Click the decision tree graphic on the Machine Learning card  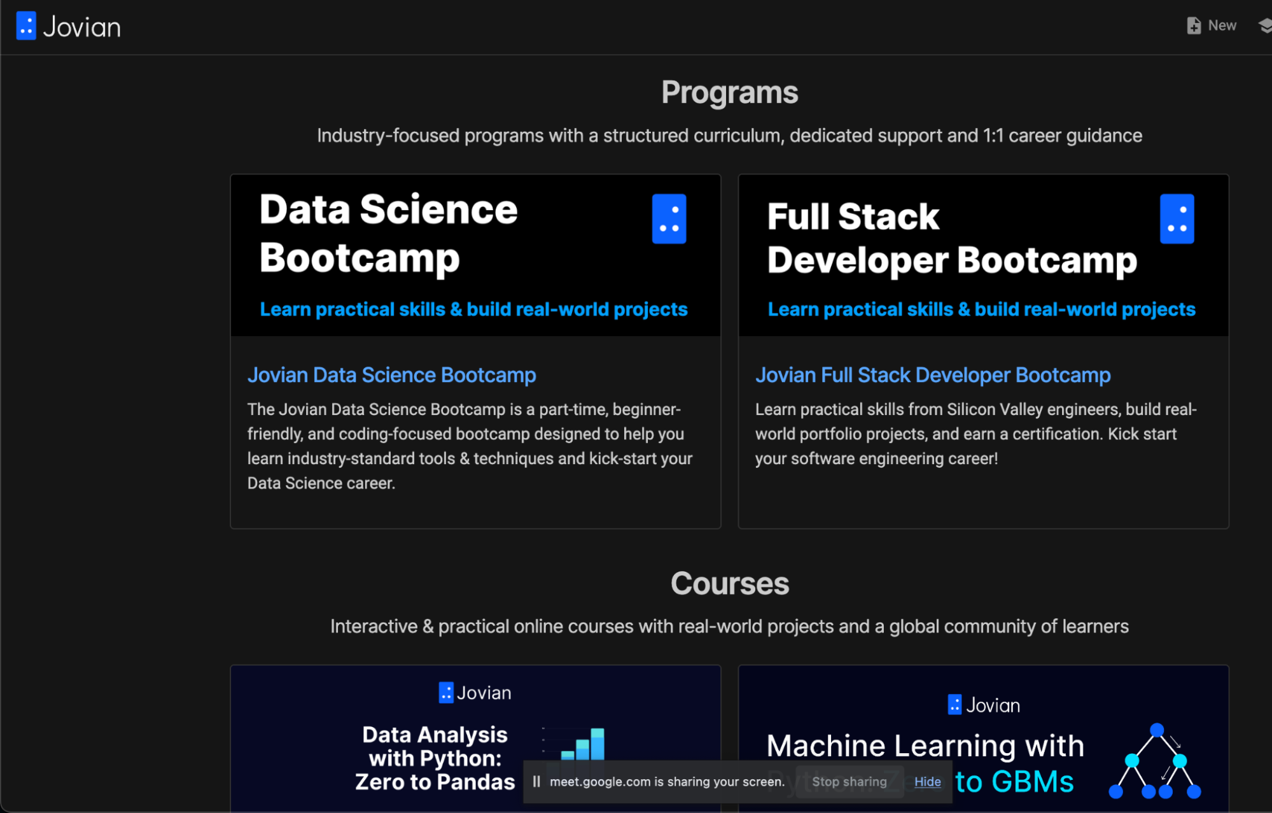point(1155,761)
